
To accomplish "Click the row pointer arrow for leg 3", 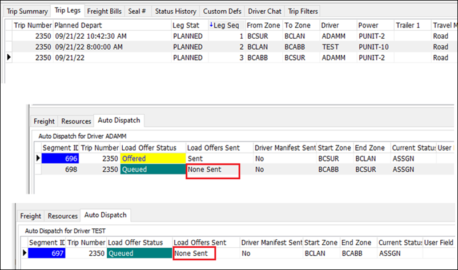I will pyautogui.click(x=9, y=58).
